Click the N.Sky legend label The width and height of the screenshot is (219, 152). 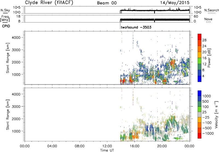[x=5, y=10]
